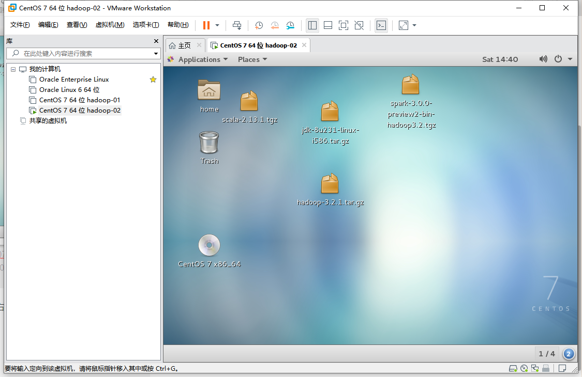This screenshot has width=582, height=377.
Task: Click the GNOME power icon
Action: [558, 59]
